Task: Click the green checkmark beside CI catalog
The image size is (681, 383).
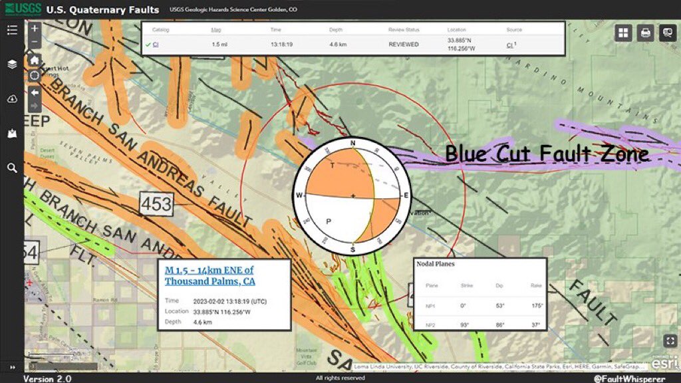Action: (x=148, y=45)
